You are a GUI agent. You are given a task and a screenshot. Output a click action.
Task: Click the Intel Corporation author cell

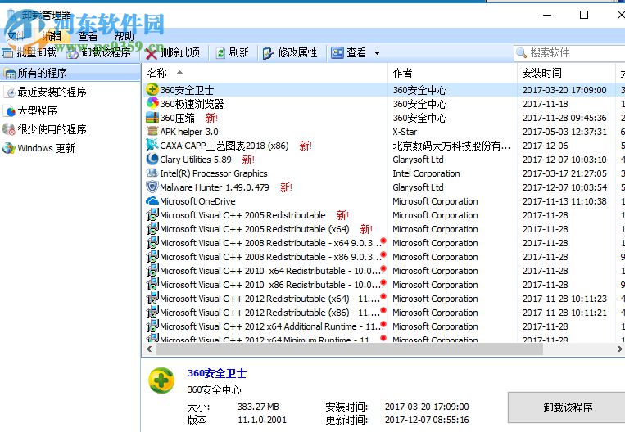coord(426,173)
